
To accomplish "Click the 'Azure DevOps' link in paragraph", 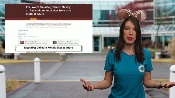I will click(x=50, y=24).
